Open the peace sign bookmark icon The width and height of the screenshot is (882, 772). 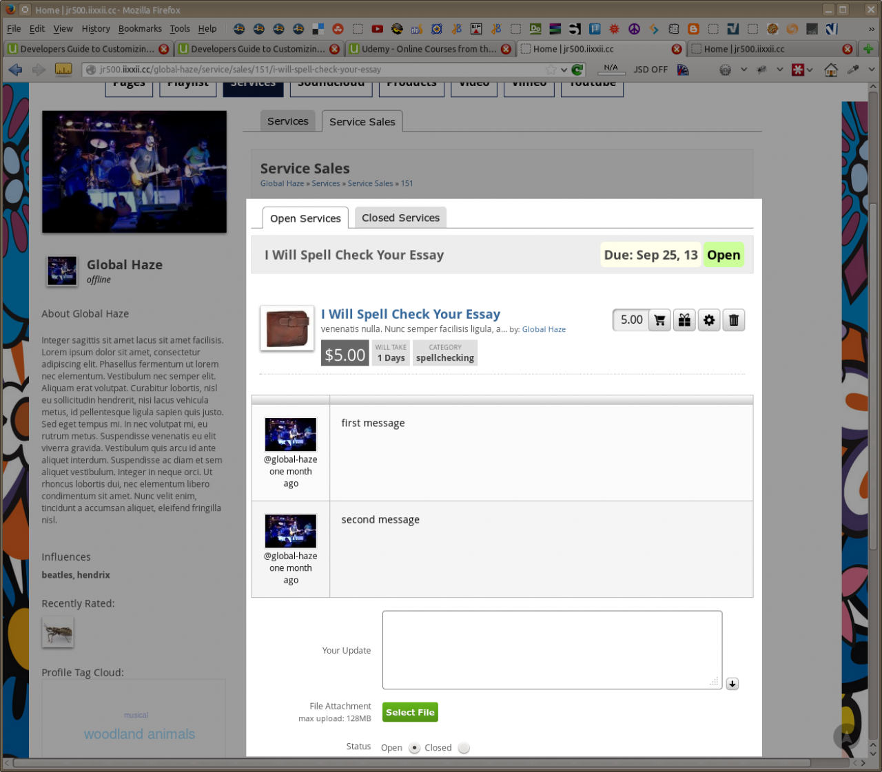pyautogui.click(x=634, y=29)
